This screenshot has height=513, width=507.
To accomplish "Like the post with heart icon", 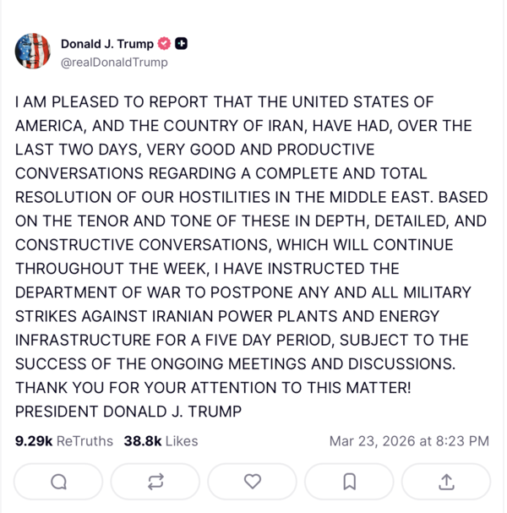I will click(x=253, y=482).
